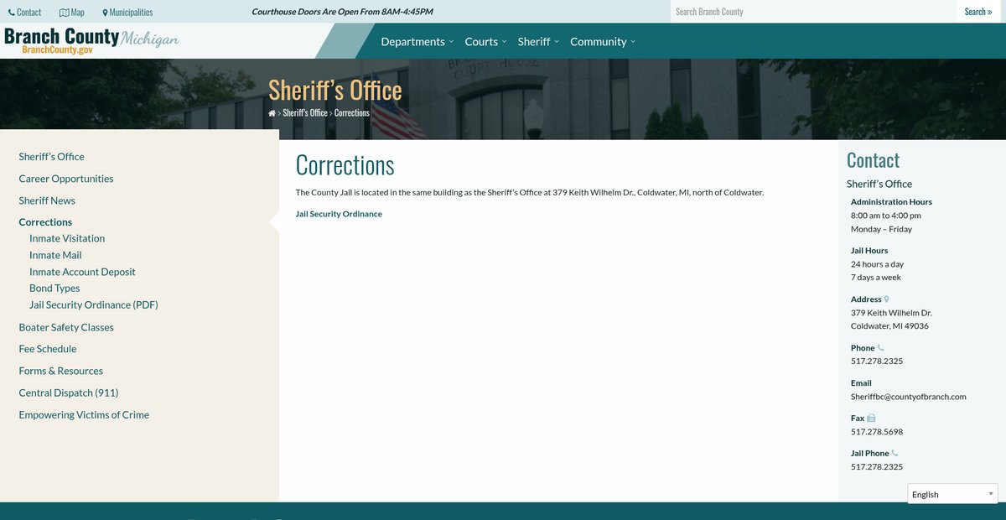This screenshot has height=520, width=1006.
Task: Click the phone icon beside Contact
Action: (x=12, y=13)
